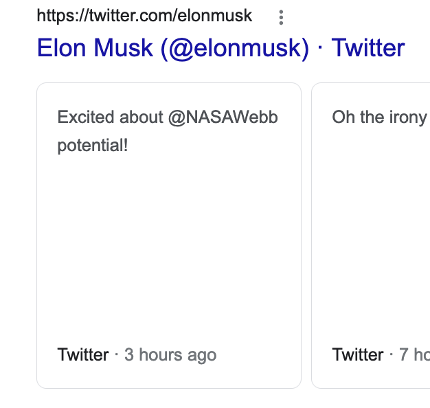
Task: Open the "Excited about @NASAWebb potential!" tweet card
Action: 169,236
